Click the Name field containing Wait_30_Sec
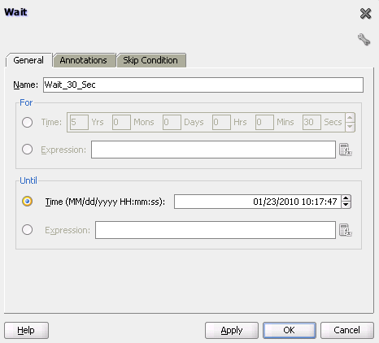This screenshot has height=343, width=379. pyautogui.click(x=203, y=85)
